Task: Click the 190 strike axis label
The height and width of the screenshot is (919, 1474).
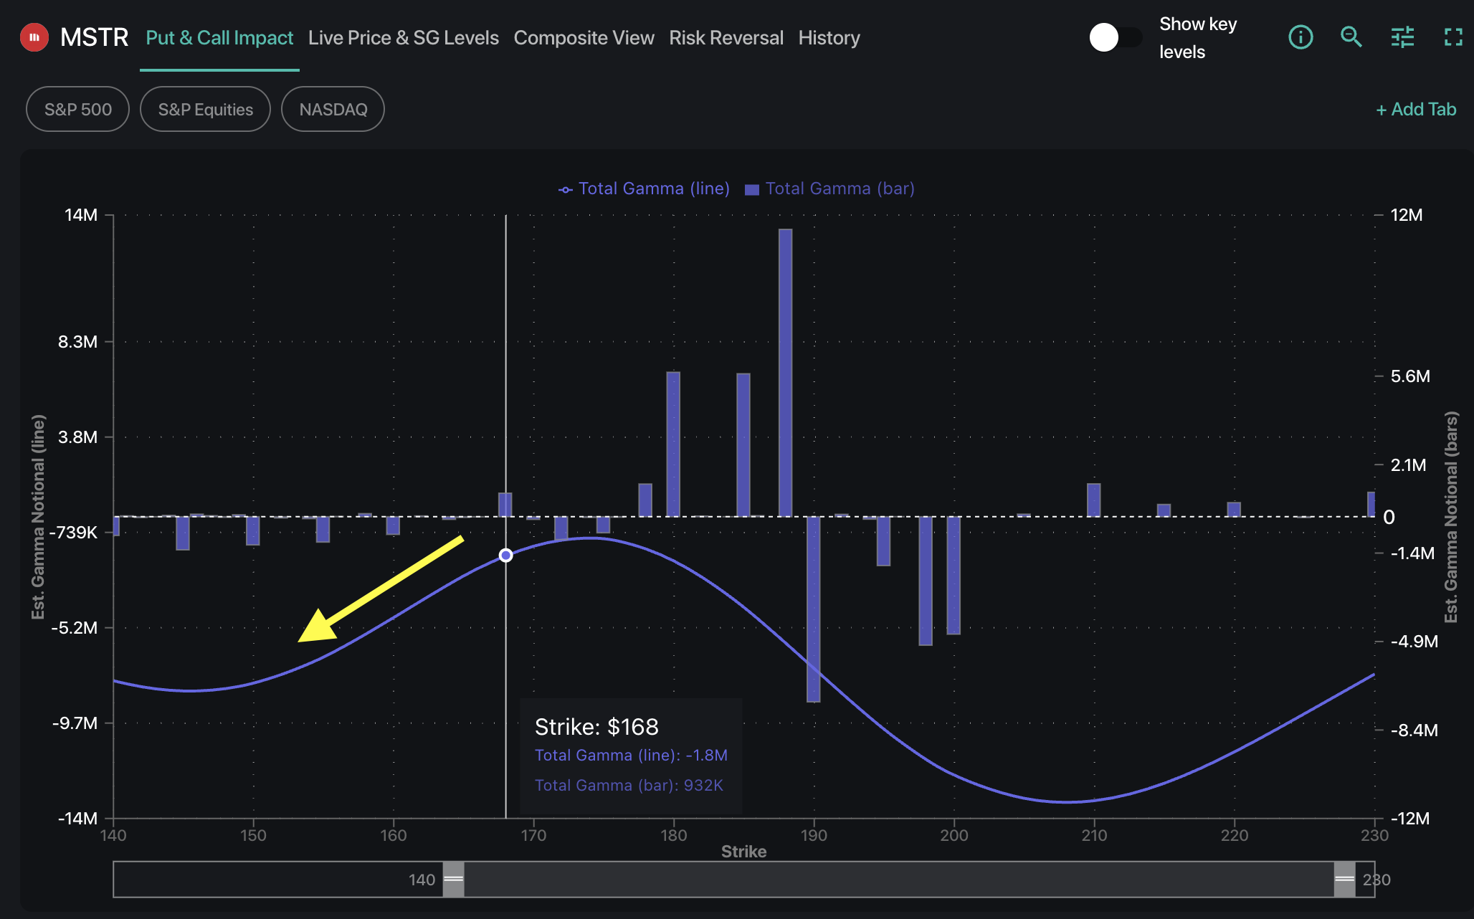Action: coord(814,835)
